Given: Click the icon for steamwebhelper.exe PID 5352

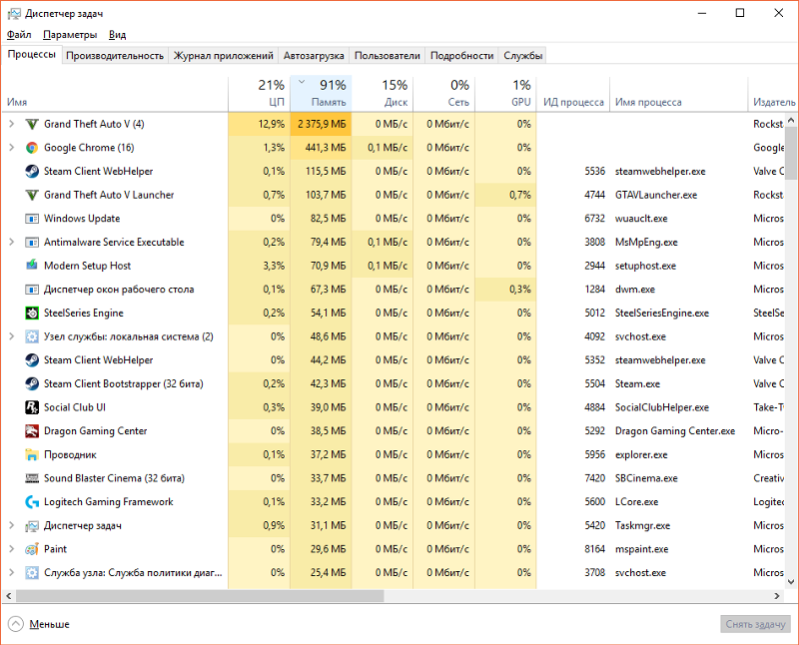Looking at the screenshot, I should (32, 360).
